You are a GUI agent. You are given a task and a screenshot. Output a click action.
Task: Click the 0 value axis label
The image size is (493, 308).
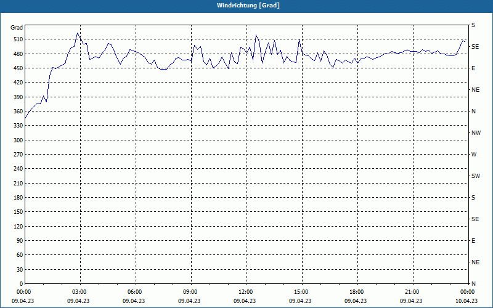[x=22, y=284]
